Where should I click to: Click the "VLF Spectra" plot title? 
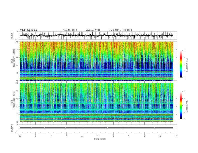click(x=28, y=30)
